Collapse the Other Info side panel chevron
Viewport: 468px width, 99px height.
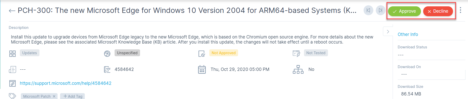point(388,32)
